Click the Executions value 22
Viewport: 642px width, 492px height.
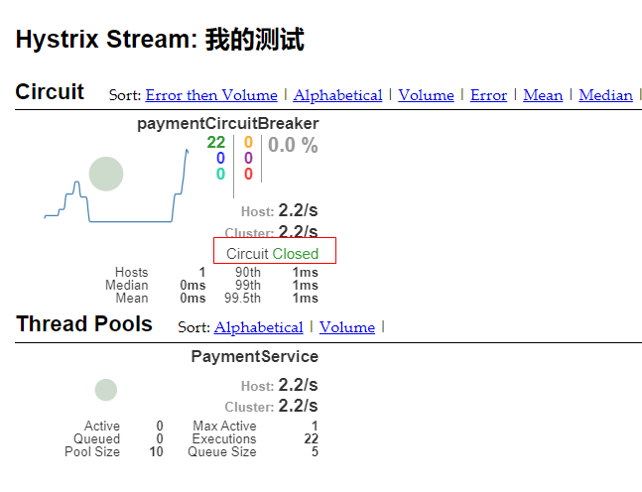[312, 438]
